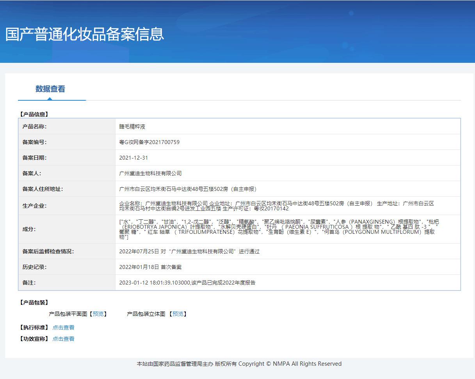The image size is (475, 379).
Task: Click the product name value 睫毛精粹液
Action: pyautogui.click(x=132, y=127)
